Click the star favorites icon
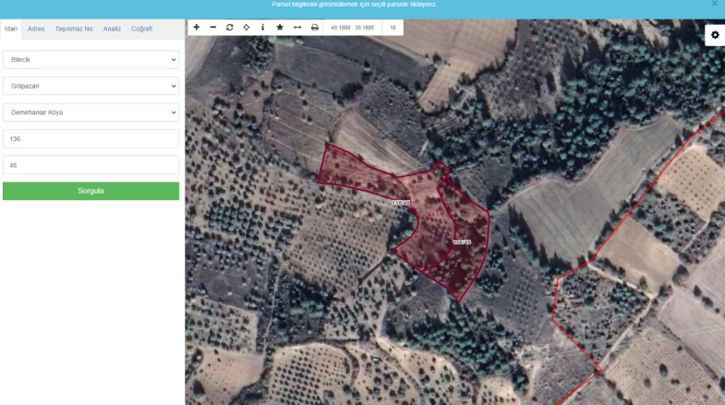Viewport: 725px width, 405px height. pyautogui.click(x=280, y=28)
